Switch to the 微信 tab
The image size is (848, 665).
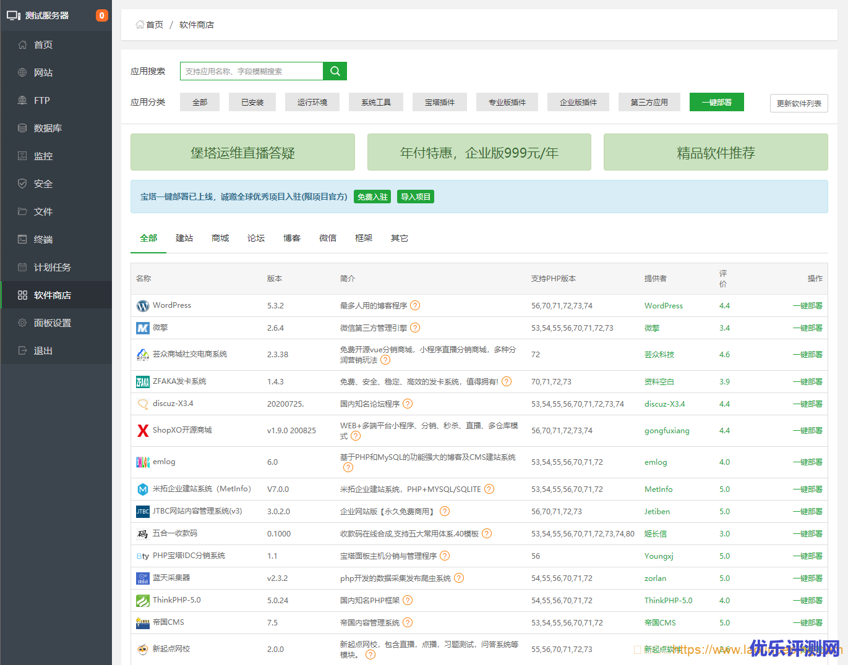point(328,238)
